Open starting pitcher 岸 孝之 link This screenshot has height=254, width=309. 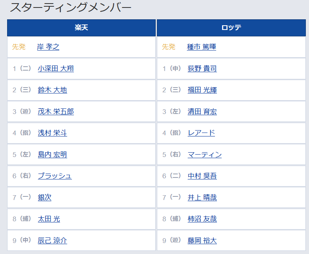pyautogui.click(x=48, y=47)
